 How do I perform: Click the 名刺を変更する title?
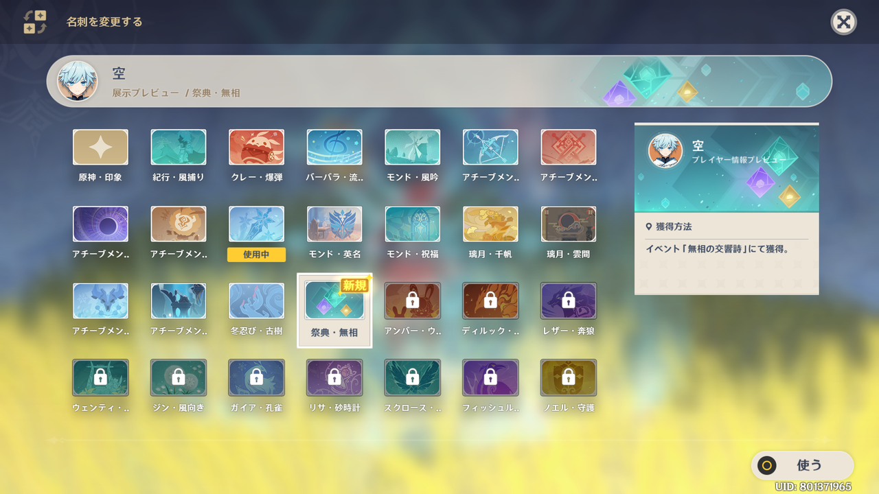[x=104, y=22]
